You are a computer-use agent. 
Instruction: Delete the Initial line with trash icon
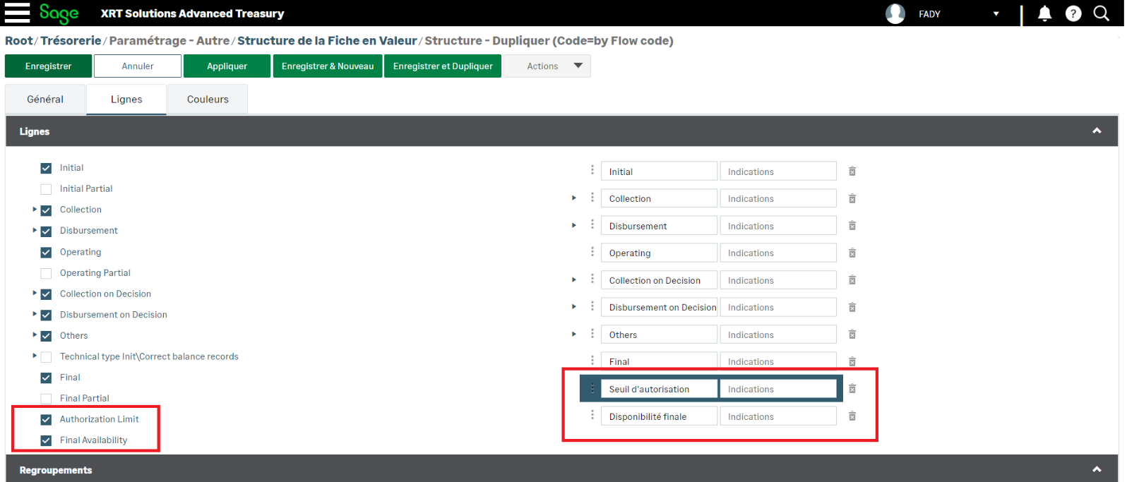click(x=852, y=171)
